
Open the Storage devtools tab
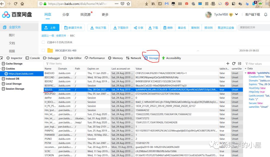tap(151, 58)
